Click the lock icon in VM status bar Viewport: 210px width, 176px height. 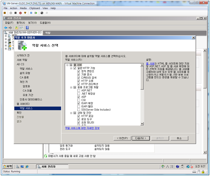point(203,172)
